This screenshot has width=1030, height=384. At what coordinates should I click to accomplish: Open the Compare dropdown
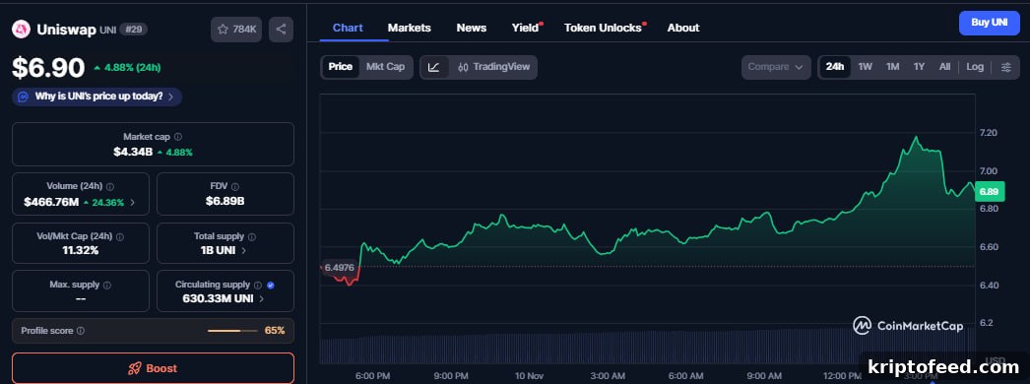pyautogui.click(x=775, y=67)
